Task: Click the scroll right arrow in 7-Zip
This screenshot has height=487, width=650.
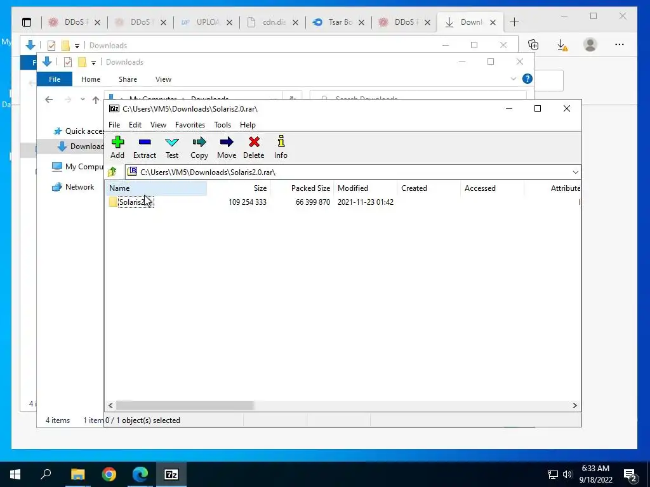Action: [x=574, y=405]
